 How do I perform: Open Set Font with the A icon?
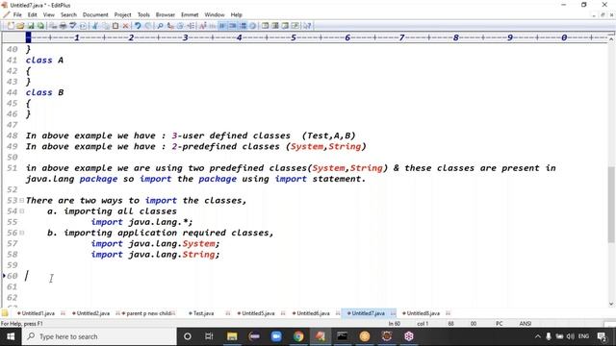click(203, 26)
